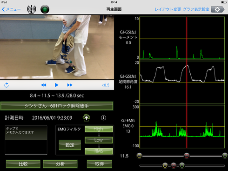Open レイアウト変更 layout options
The image size is (228, 171).
[x=168, y=9]
